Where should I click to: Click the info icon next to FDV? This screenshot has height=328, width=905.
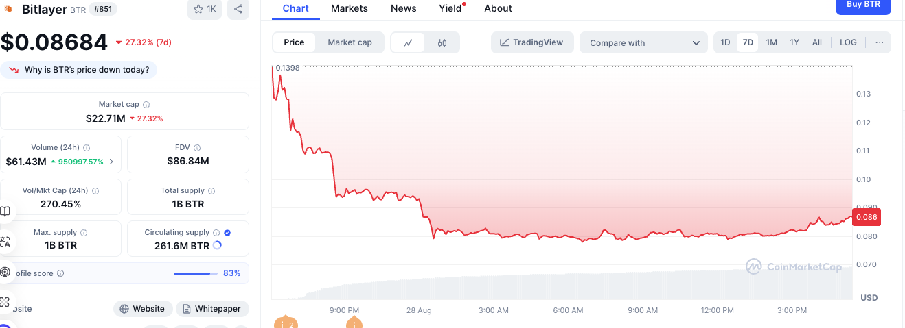click(x=197, y=148)
